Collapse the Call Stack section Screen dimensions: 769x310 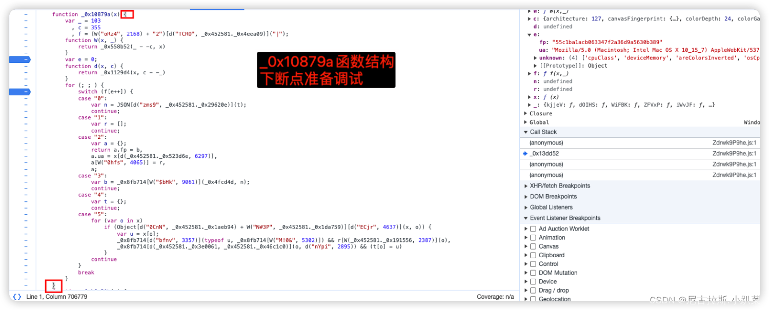[526, 132]
